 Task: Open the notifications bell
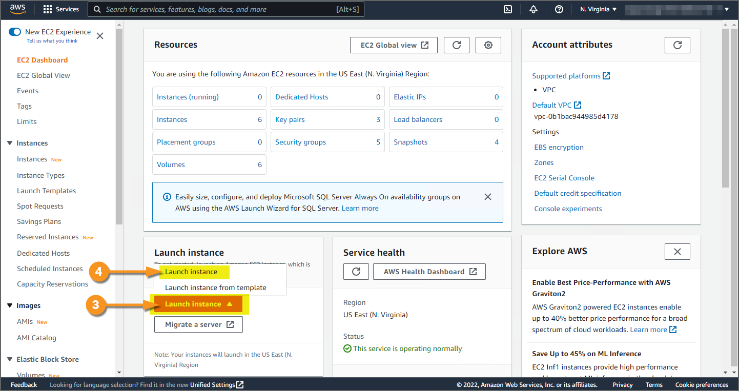tap(533, 9)
